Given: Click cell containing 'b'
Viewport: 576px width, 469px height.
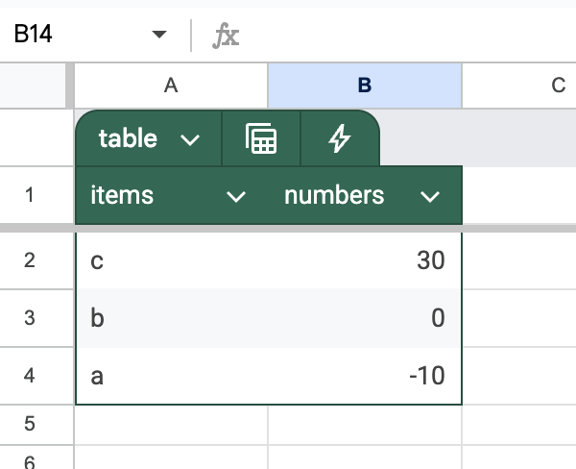Looking at the screenshot, I should click(172, 318).
